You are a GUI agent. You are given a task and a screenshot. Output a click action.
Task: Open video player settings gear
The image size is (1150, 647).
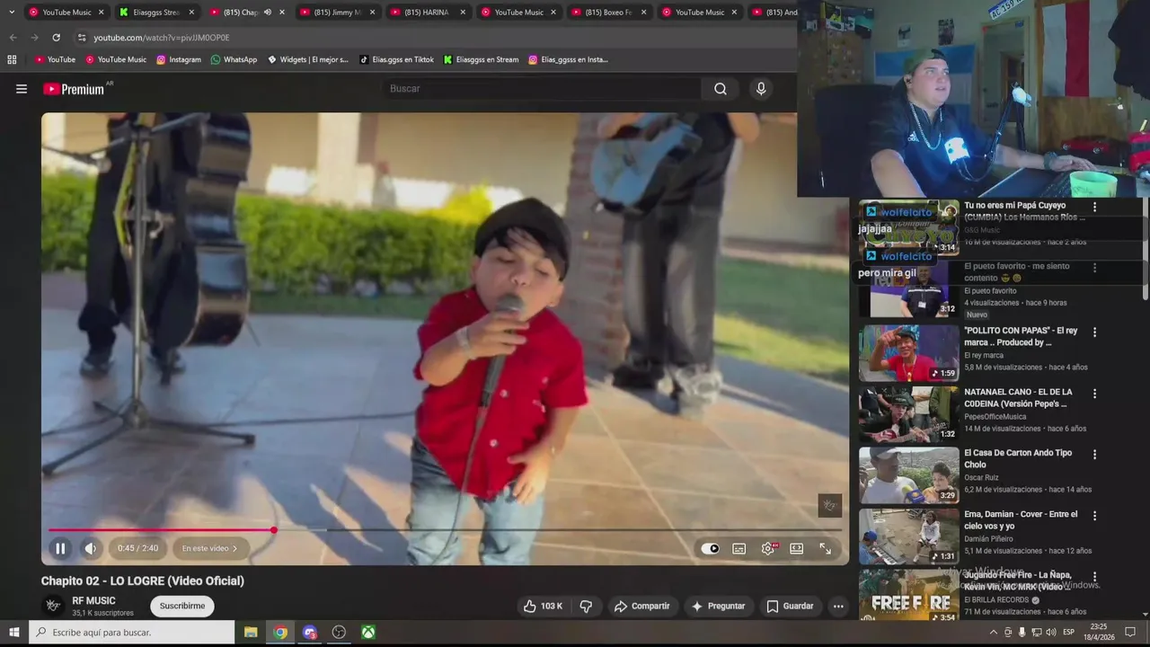(768, 548)
